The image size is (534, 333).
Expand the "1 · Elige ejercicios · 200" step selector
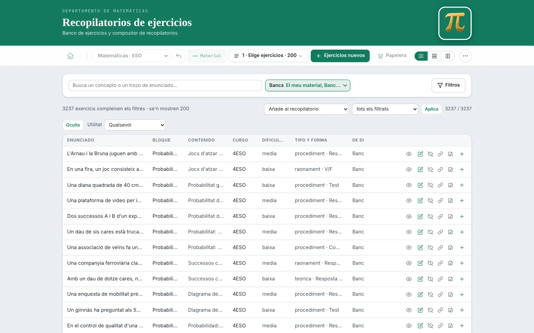[x=268, y=56]
